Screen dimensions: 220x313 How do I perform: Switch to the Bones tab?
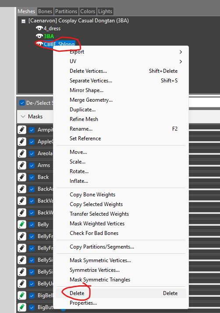[45, 11]
